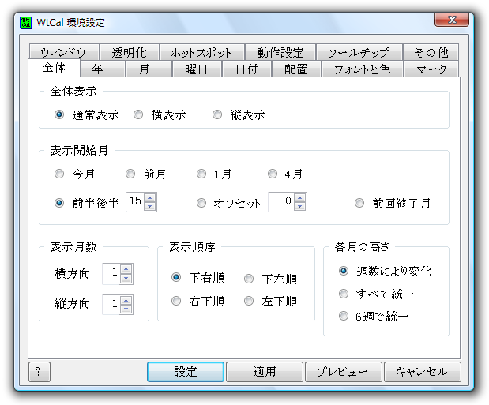Decrease 縦方向 month count down arrow
The height and width of the screenshot is (405, 489).
pos(126,309)
